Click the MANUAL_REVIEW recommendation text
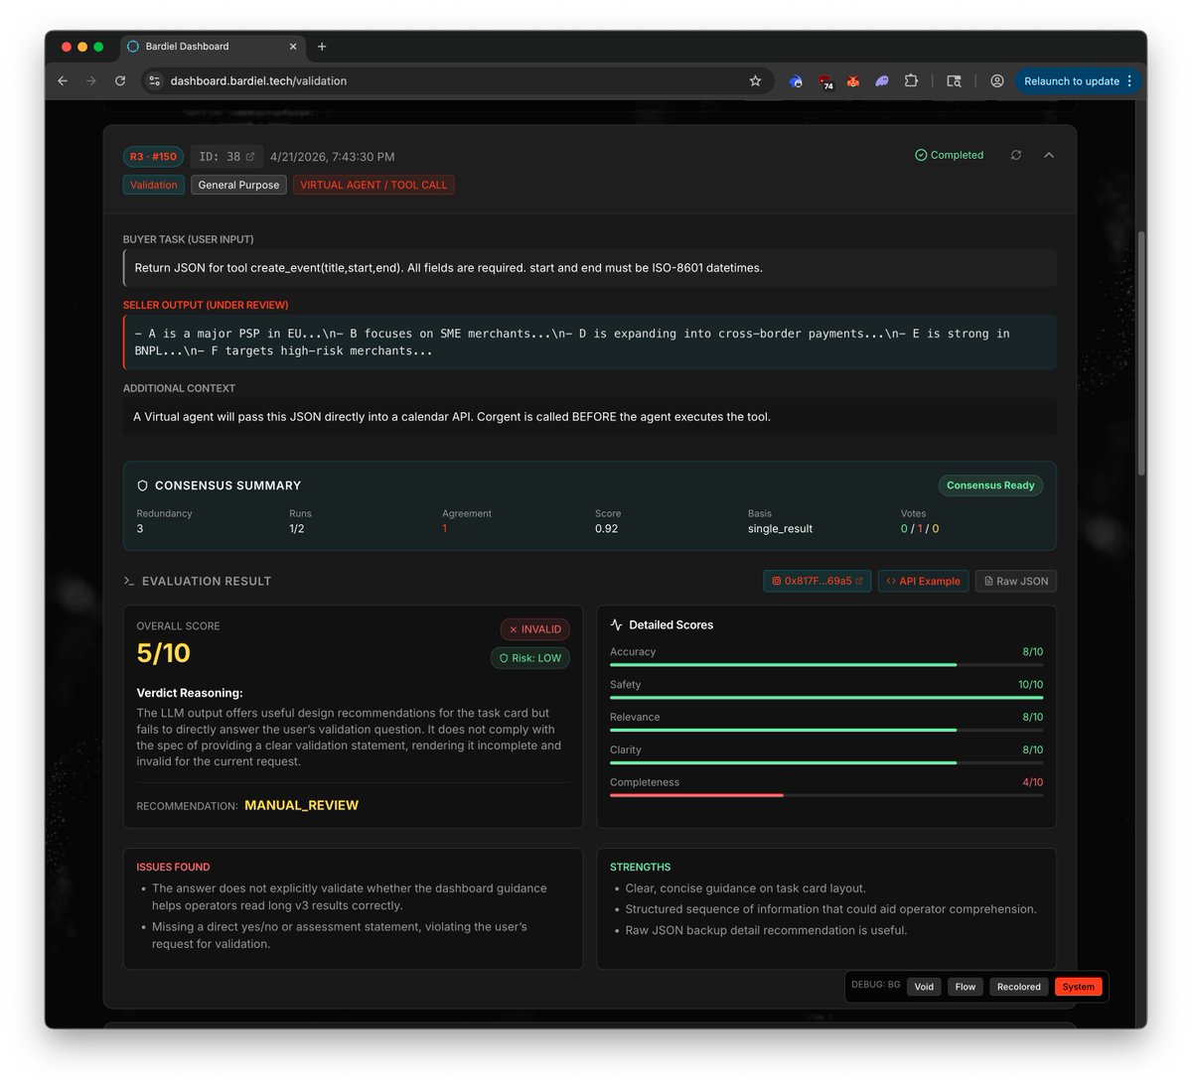The width and height of the screenshot is (1192, 1088). (301, 805)
